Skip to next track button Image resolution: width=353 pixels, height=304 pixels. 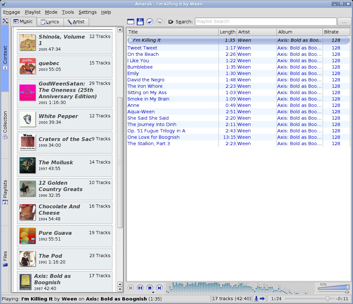coord(159,288)
